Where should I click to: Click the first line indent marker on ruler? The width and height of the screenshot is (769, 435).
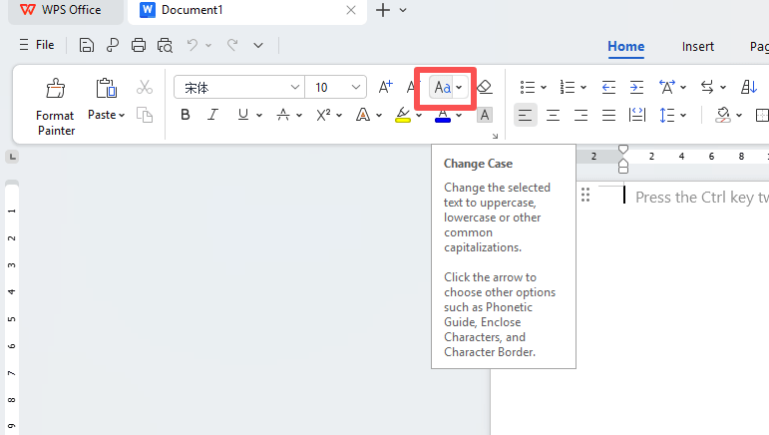tap(622, 149)
